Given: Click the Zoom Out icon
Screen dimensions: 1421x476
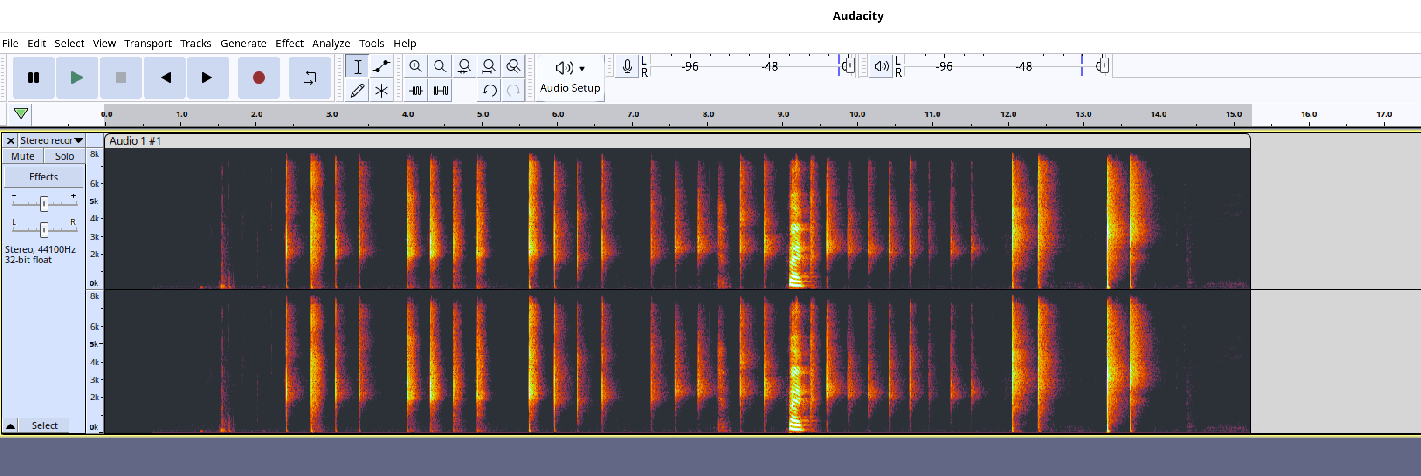Looking at the screenshot, I should 440,67.
